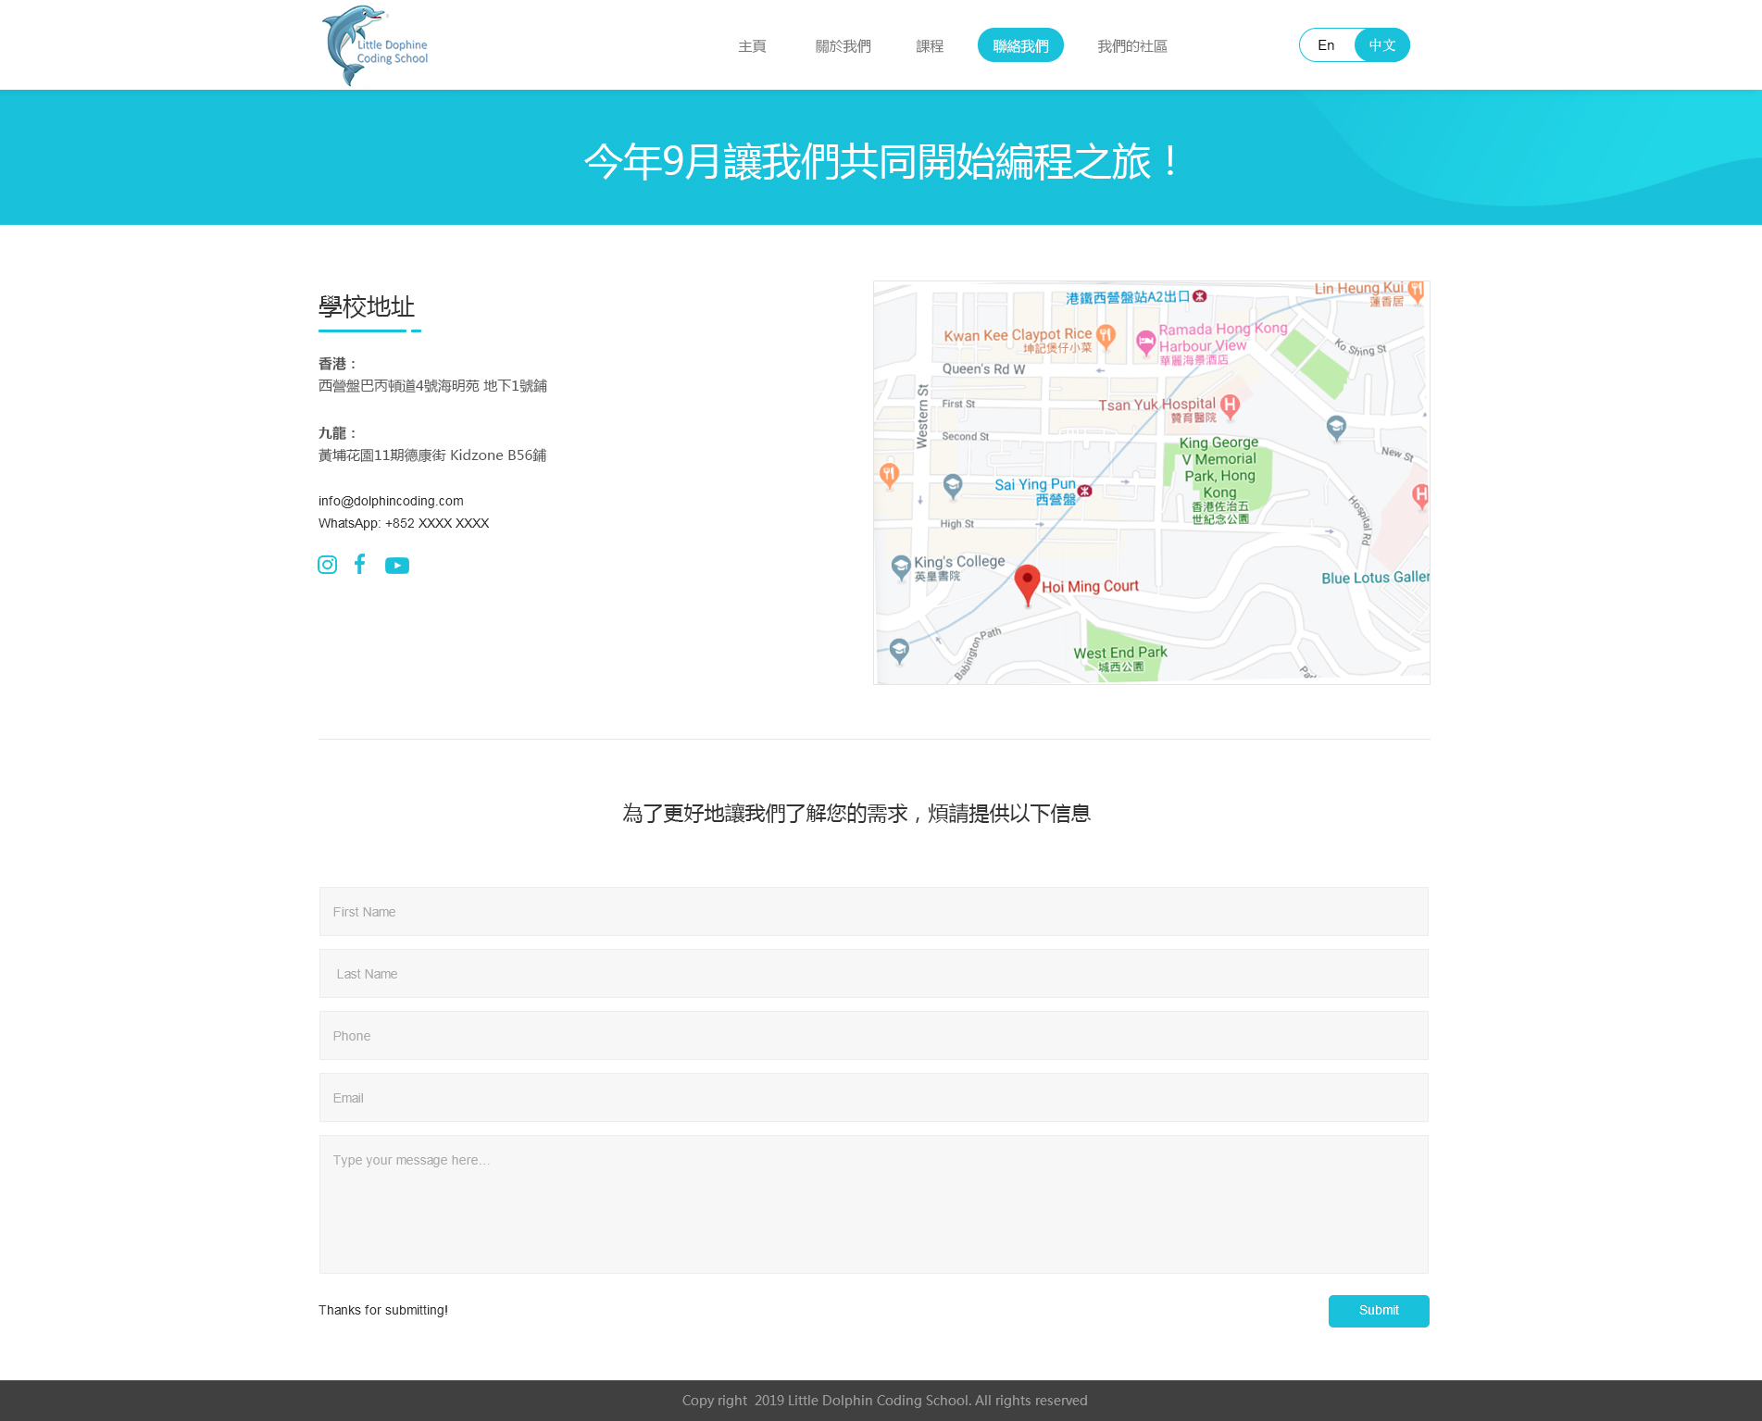This screenshot has width=1762, height=1421.
Task: Click the Ramada Hong Kong hotel marker
Action: click(1146, 341)
